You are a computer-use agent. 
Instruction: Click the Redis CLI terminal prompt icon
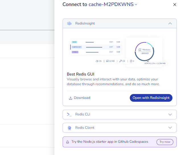69,115
